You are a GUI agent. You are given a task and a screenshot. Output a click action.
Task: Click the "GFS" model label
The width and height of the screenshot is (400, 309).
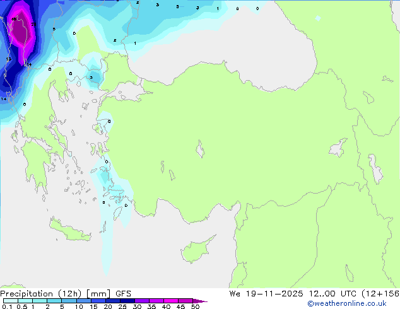[x=123, y=294]
